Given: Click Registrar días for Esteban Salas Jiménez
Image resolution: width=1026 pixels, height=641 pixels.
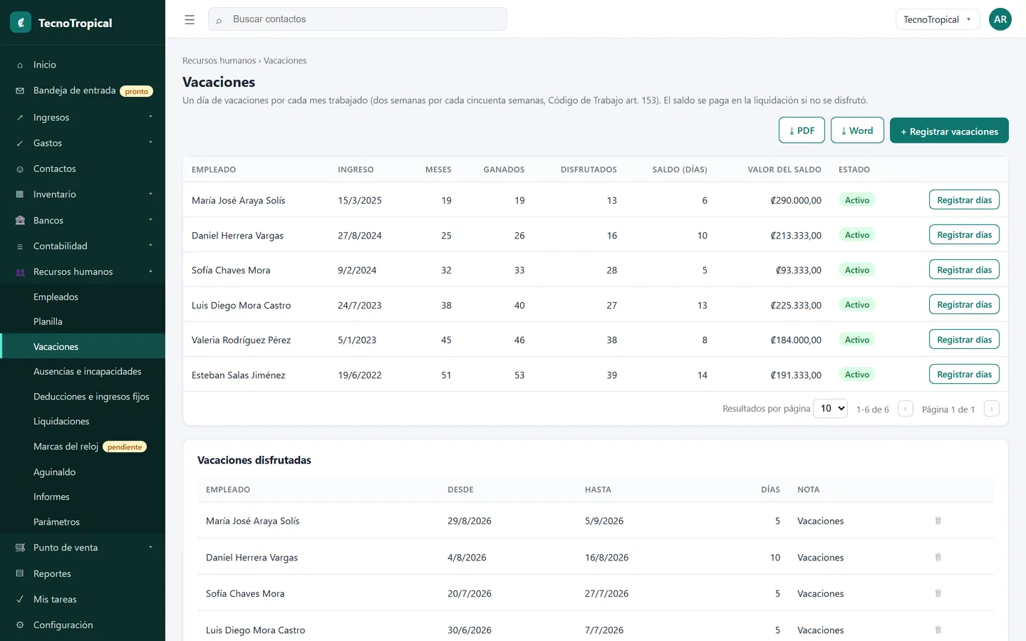Looking at the screenshot, I should coord(964,375).
